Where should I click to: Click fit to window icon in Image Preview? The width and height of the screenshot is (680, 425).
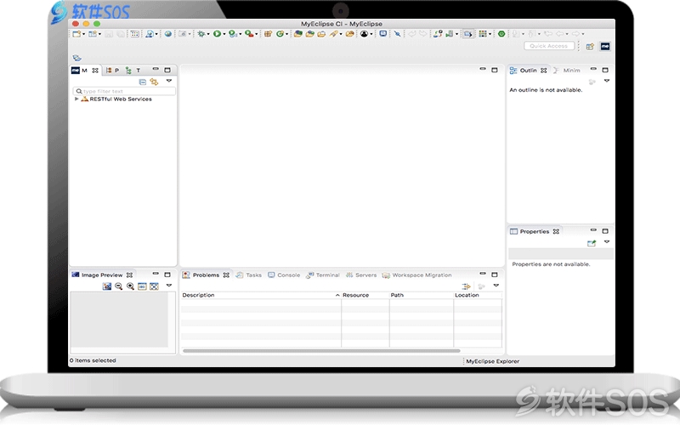click(154, 286)
